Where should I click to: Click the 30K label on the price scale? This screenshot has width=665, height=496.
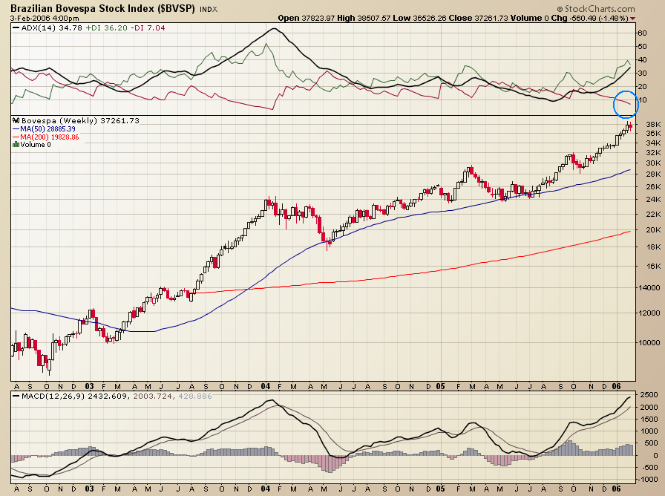(x=653, y=163)
